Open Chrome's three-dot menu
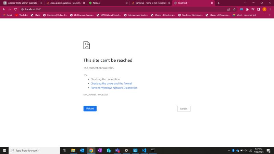Viewport: 274px width, 154px height. (270, 10)
